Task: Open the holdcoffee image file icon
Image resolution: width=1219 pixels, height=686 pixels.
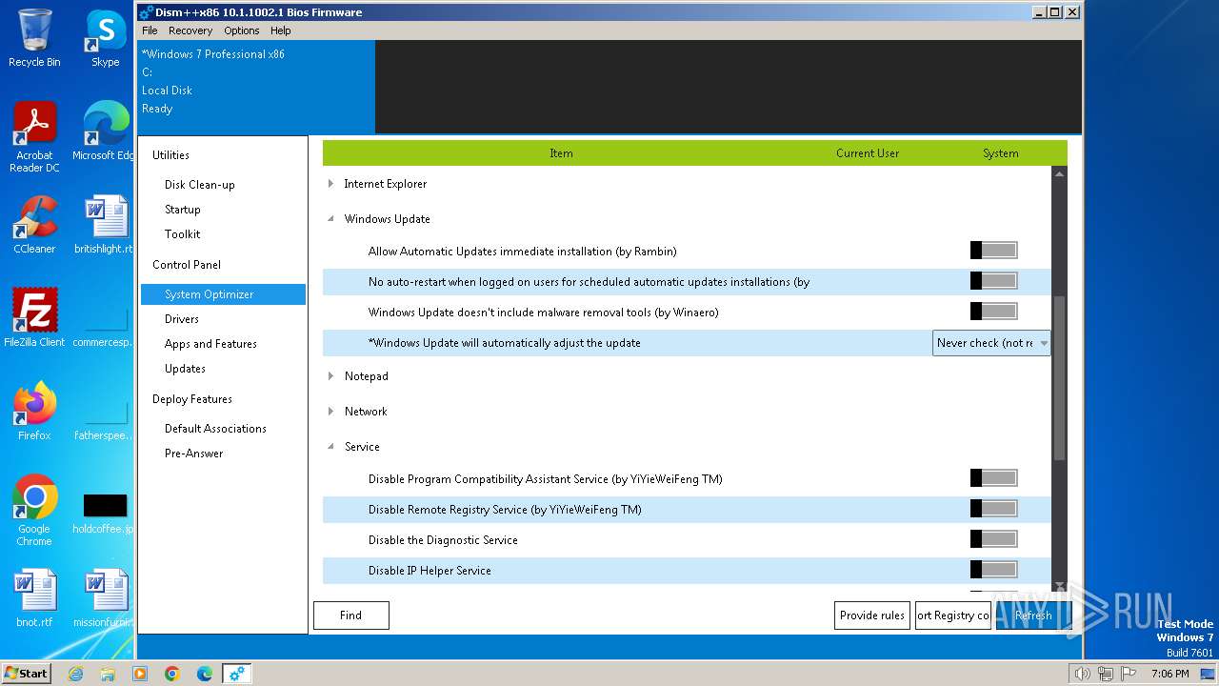Action: (106, 511)
